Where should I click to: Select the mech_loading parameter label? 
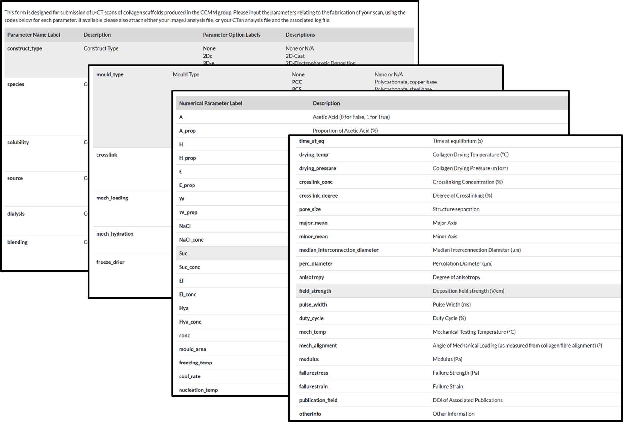[112, 198]
